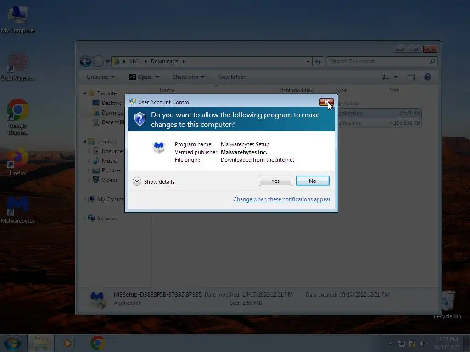Viewport: 470px width, 352px height.
Task: Expand Show details chevron in UAC dialog
Action: [x=137, y=181]
